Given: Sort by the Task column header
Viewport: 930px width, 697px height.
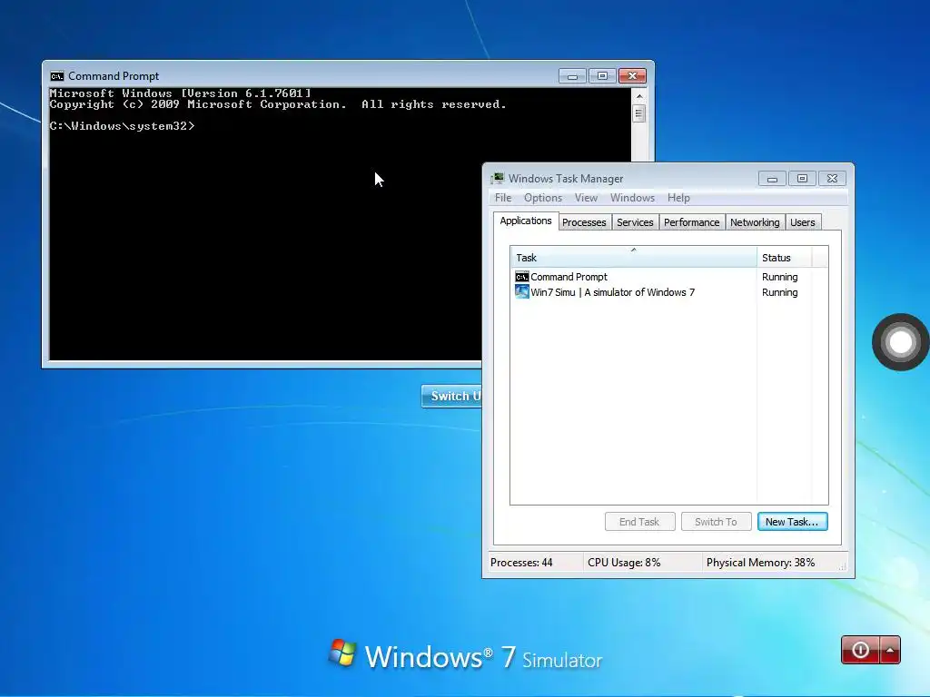Looking at the screenshot, I should [633, 257].
